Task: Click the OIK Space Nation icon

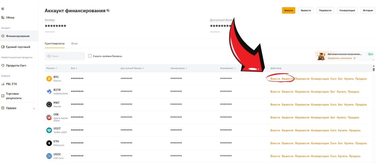Action: [x=49, y=117]
